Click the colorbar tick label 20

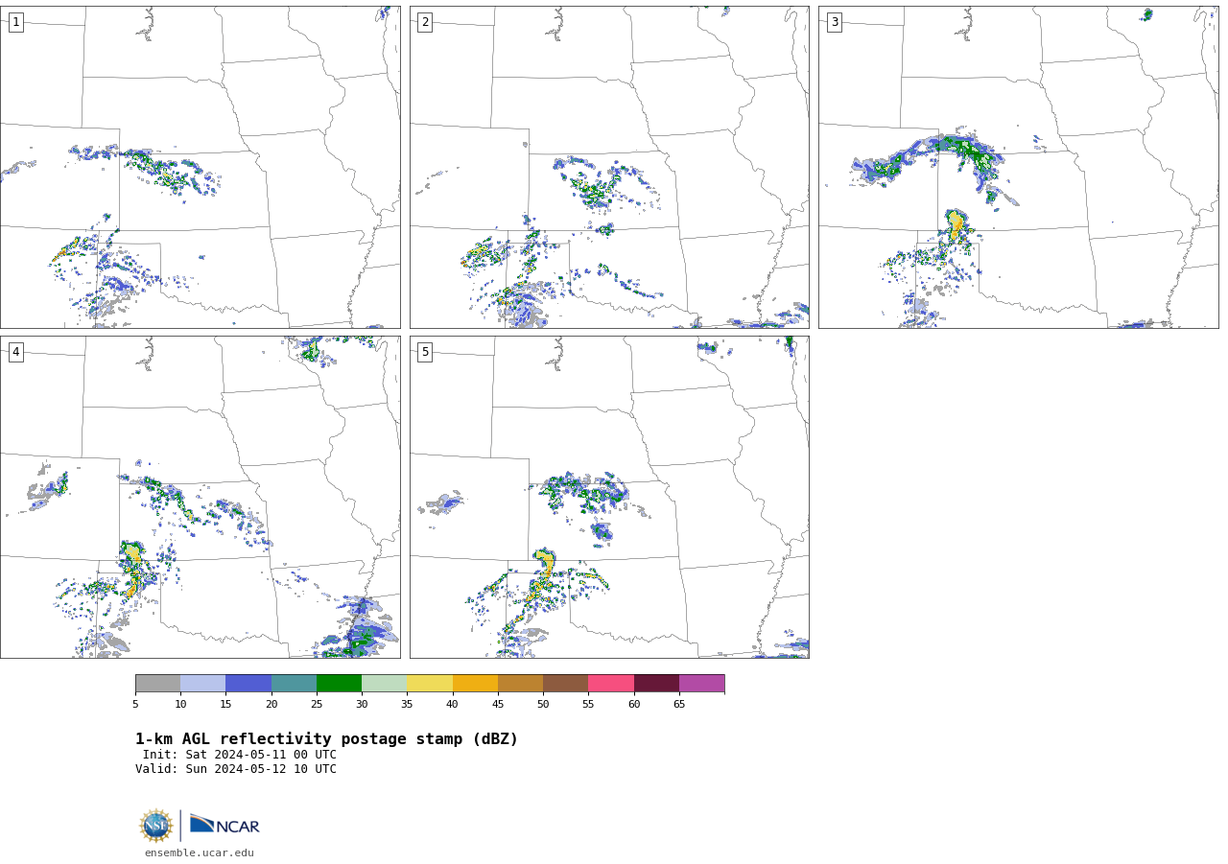[272, 704]
